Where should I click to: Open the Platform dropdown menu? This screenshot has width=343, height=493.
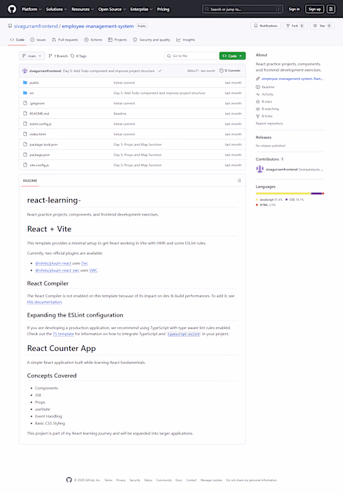pos(32,10)
